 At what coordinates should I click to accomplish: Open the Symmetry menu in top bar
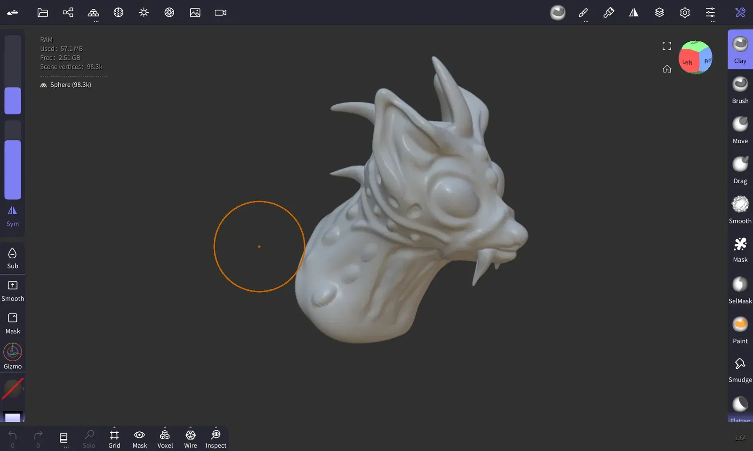[x=634, y=13]
